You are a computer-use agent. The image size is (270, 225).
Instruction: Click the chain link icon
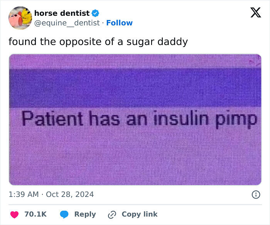(x=112, y=215)
